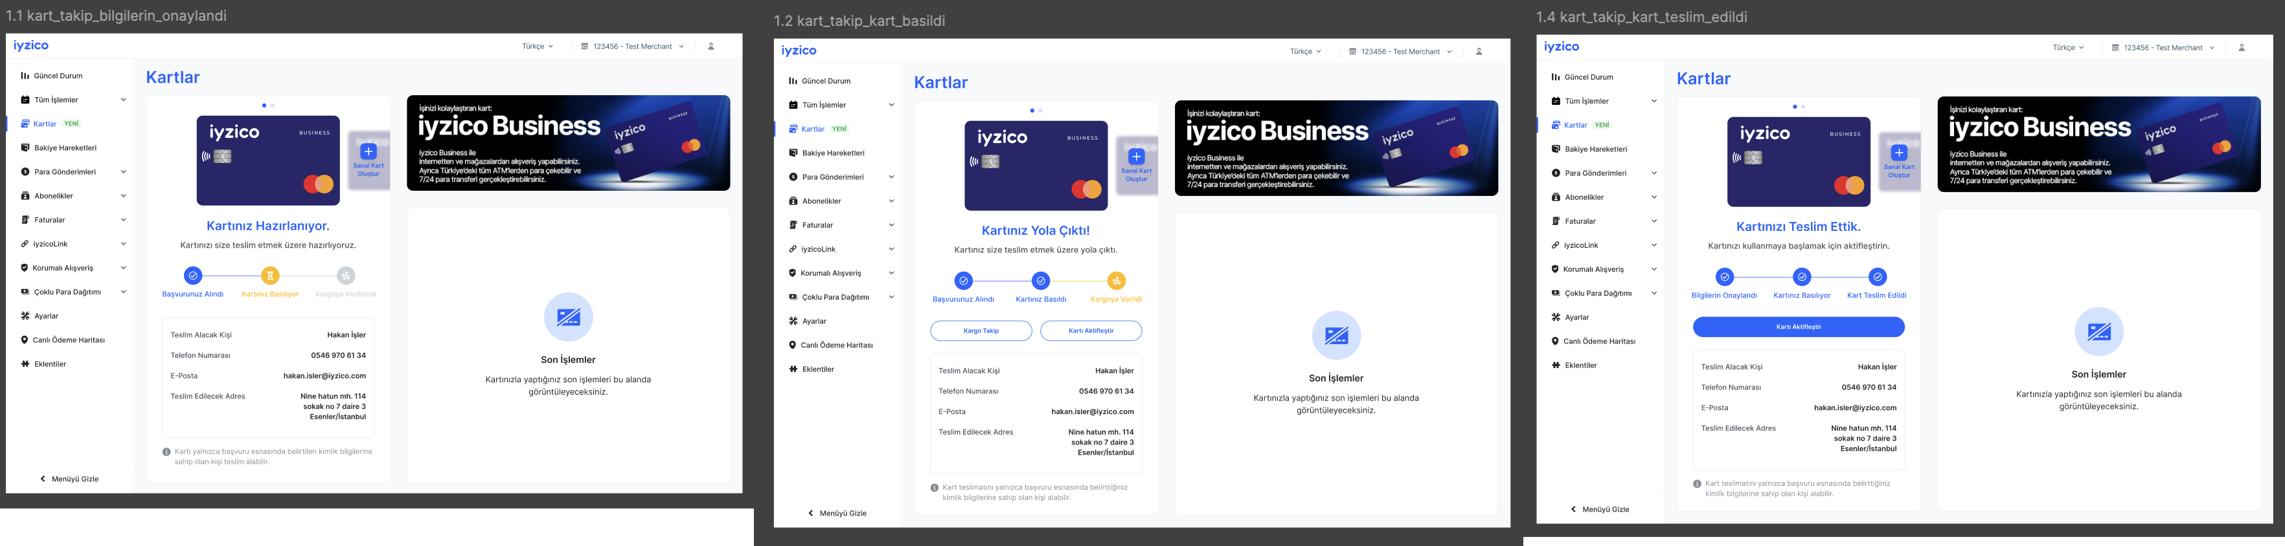Click Menüyü Gizle in frame 1.1

tap(69, 479)
